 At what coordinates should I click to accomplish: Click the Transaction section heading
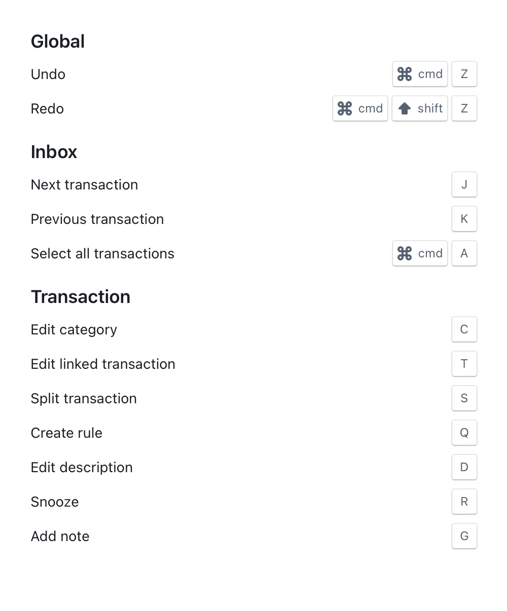pos(81,296)
